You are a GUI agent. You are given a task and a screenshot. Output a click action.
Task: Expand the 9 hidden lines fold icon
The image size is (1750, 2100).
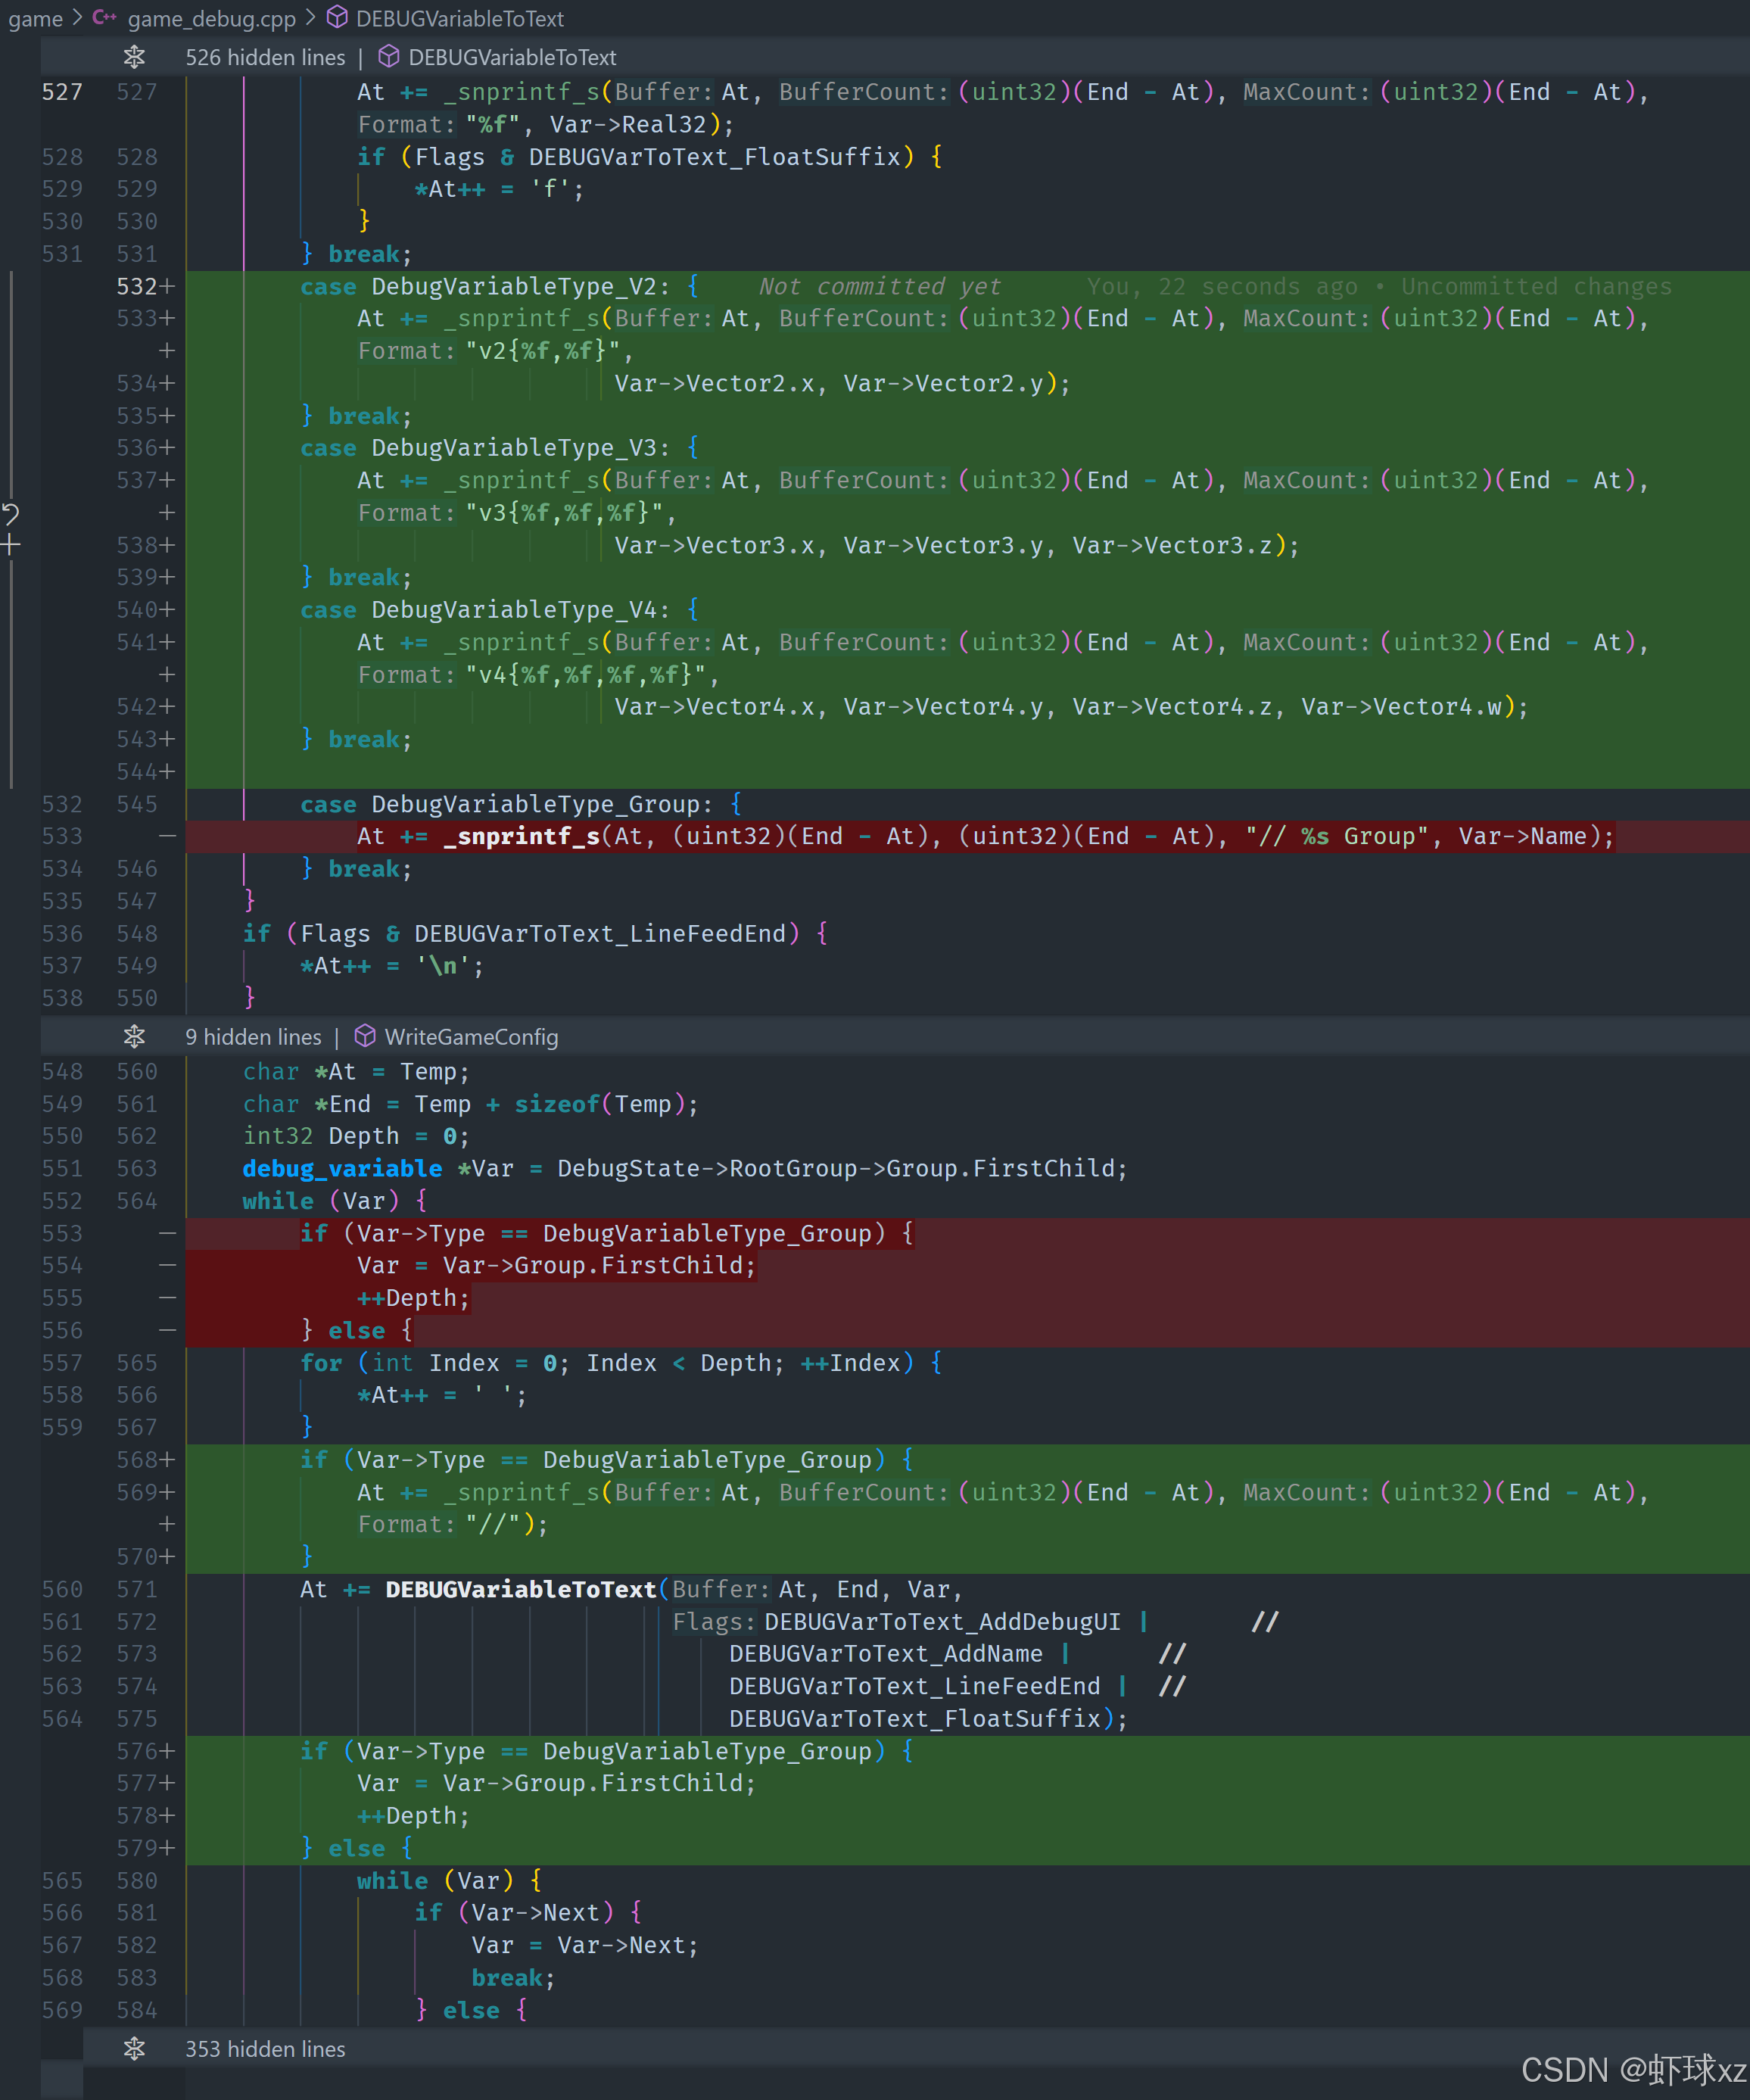tap(134, 1036)
